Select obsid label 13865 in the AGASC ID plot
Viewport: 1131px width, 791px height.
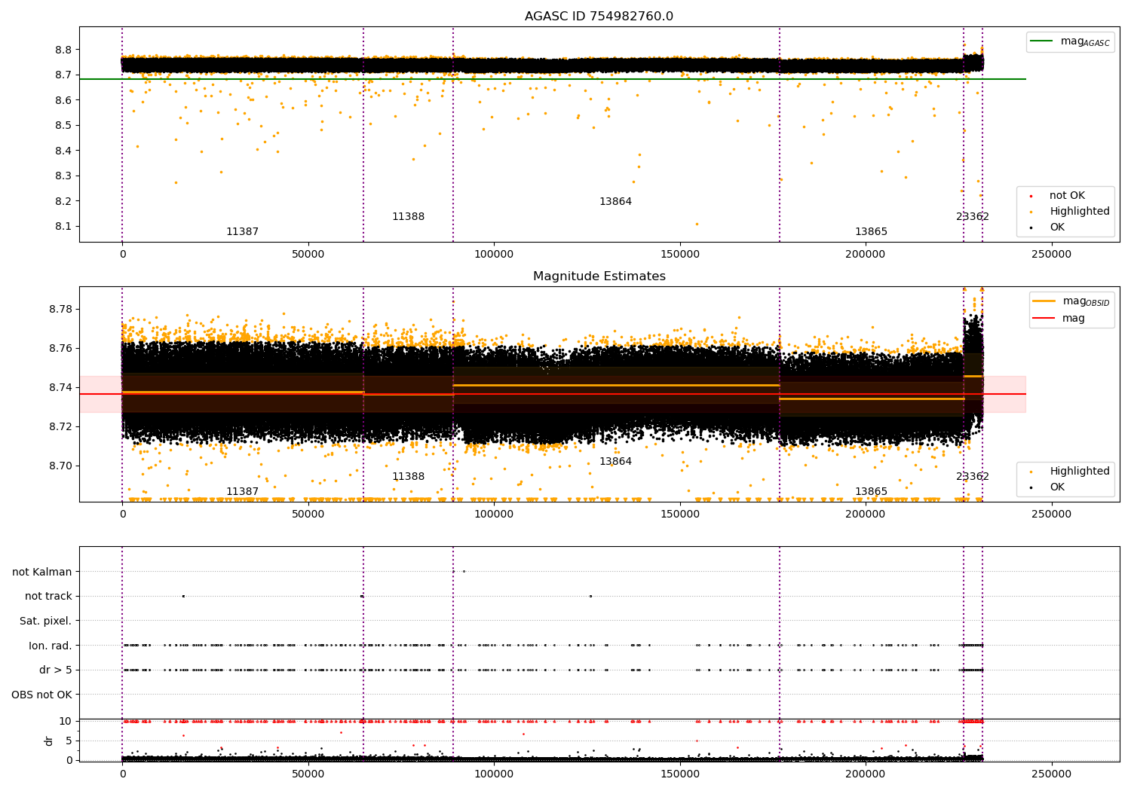[x=871, y=232]
